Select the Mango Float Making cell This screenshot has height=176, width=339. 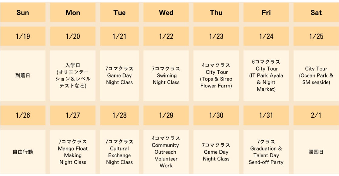pos(73,152)
